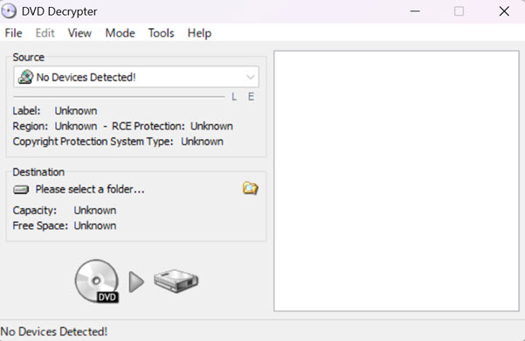Close the DVD Decrypter window

[x=504, y=11]
